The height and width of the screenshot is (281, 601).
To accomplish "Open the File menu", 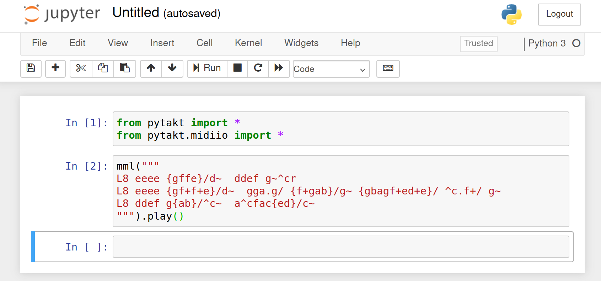I will (39, 43).
